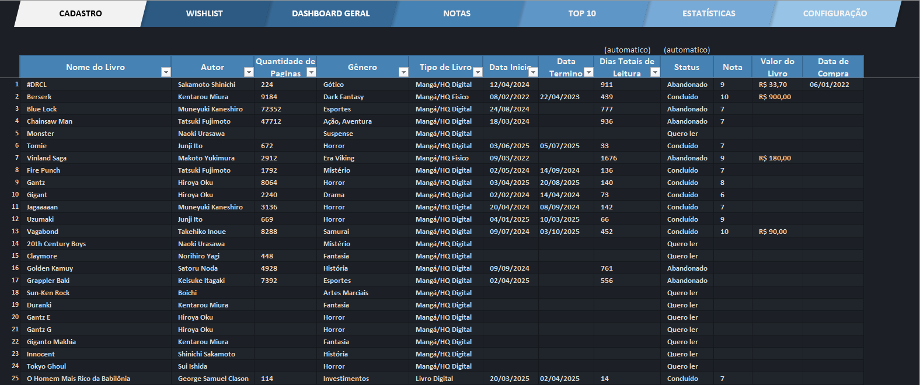Switch to the DASHBOARD GERAL tab
The image size is (920, 385).
[331, 13]
